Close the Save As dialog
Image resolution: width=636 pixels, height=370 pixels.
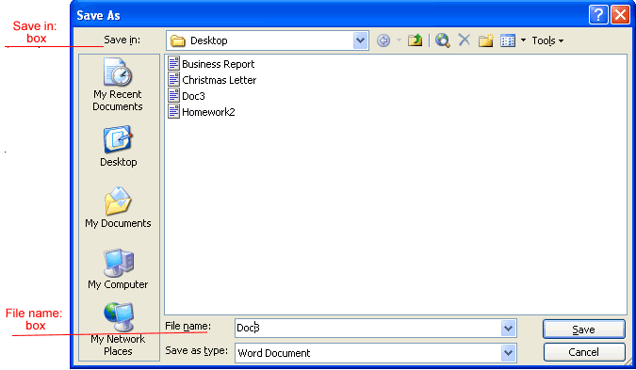[620, 15]
